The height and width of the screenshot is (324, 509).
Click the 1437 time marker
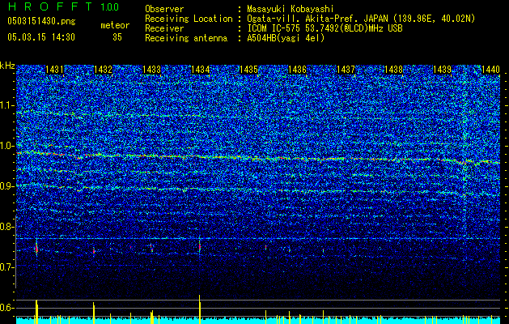coord(346,70)
